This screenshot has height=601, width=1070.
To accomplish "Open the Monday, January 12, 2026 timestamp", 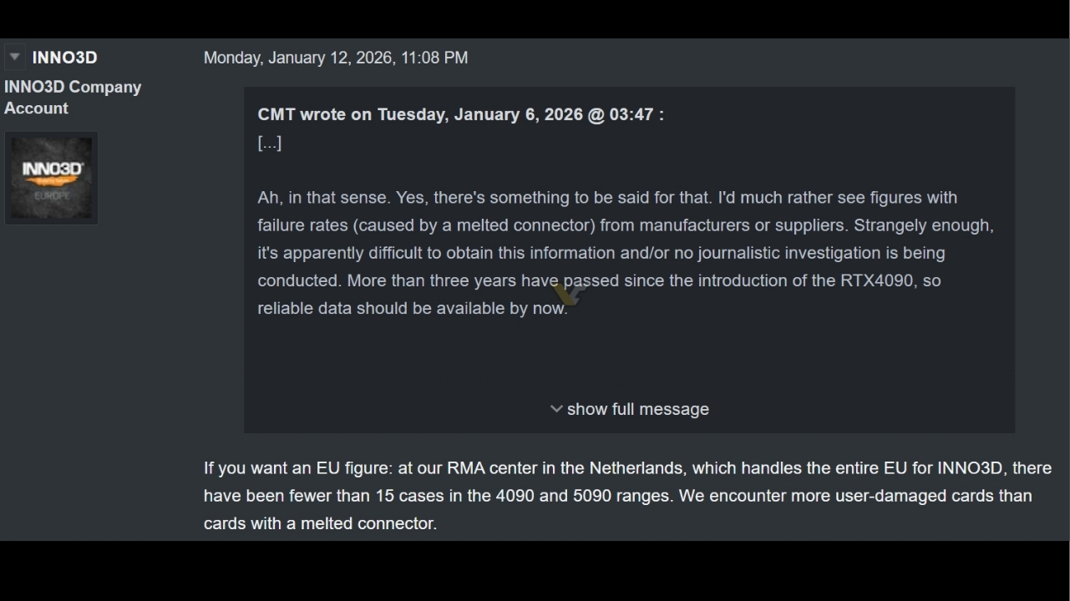I will coord(335,58).
